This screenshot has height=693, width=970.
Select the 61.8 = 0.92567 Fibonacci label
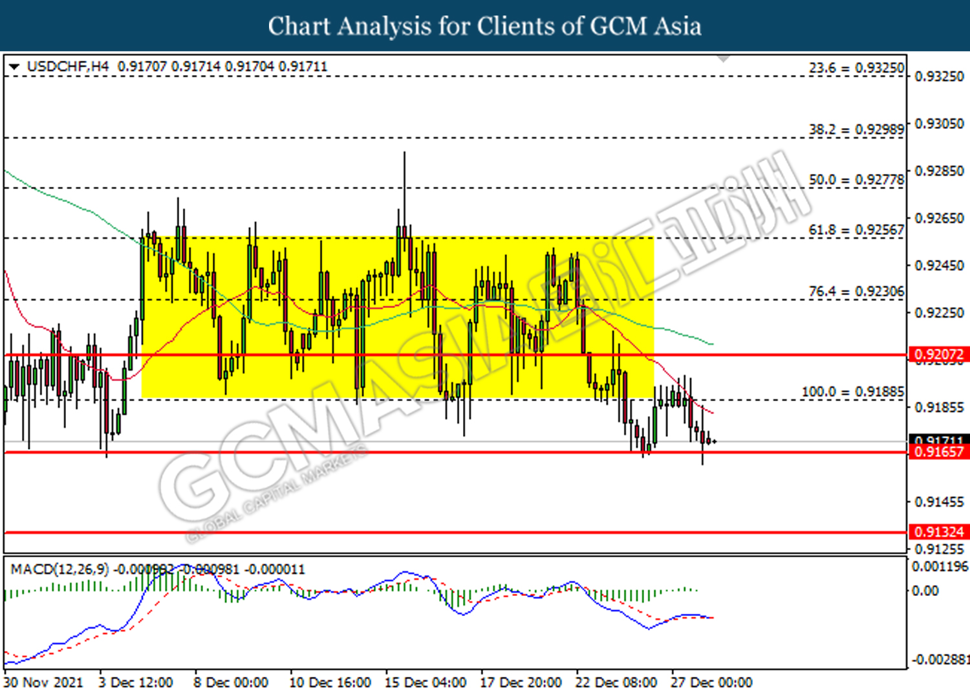857,230
